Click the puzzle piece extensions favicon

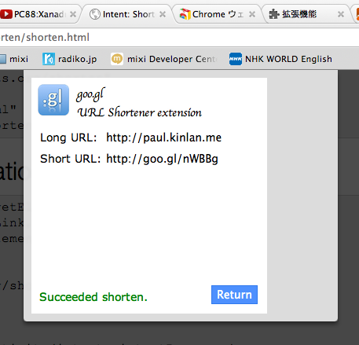(x=274, y=14)
